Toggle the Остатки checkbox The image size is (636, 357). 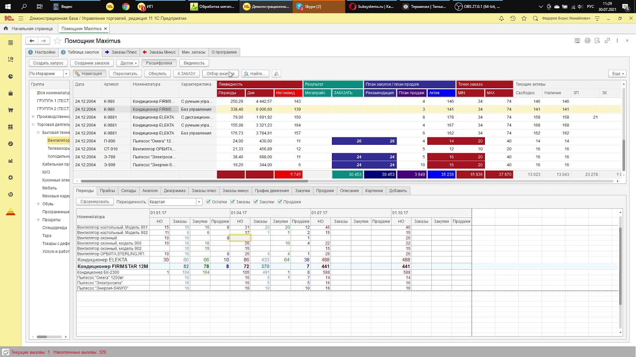208,202
